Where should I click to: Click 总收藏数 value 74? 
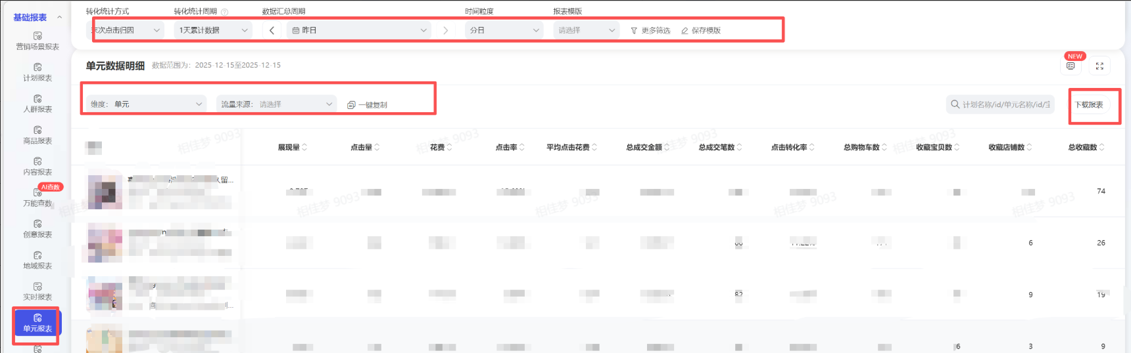point(1101,192)
